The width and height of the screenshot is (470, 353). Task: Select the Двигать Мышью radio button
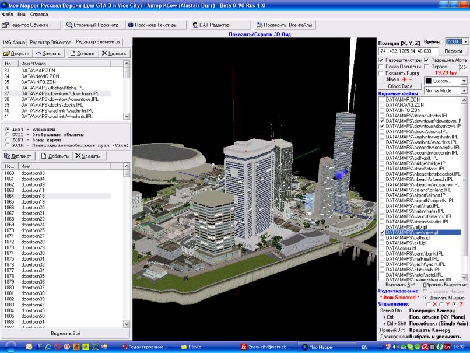pyautogui.click(x=425, y=298)
